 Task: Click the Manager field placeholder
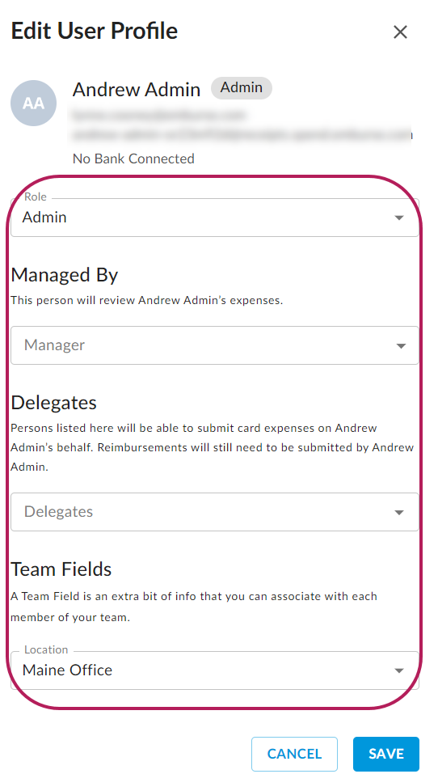coord(55,345)
